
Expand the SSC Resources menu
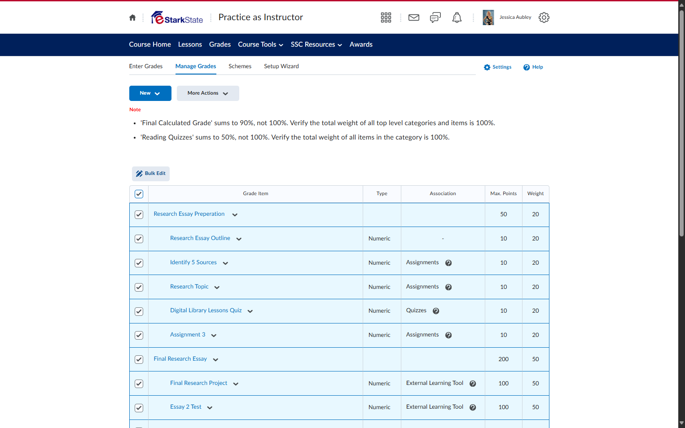point(316,44)
